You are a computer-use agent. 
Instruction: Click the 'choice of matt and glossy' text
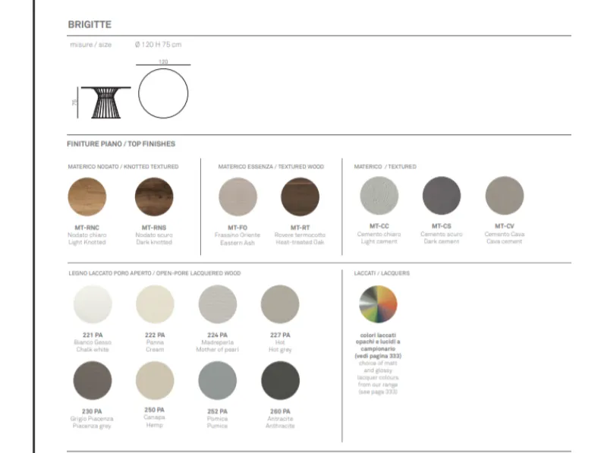tap(378, 378)
